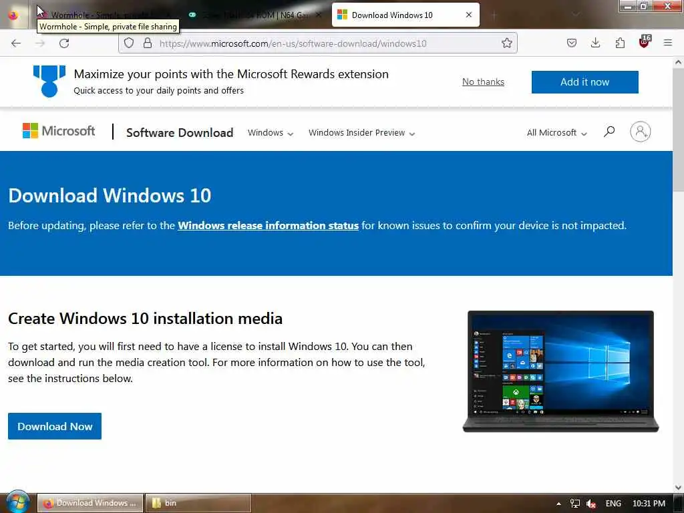Click the 'Download Windows 10' banner heading
The image size is (684, 513).
[x=110, y=196]
